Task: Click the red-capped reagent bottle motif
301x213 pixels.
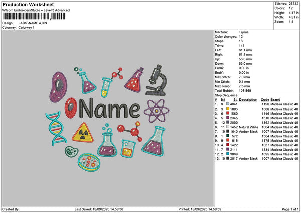Action: point(134,81)
